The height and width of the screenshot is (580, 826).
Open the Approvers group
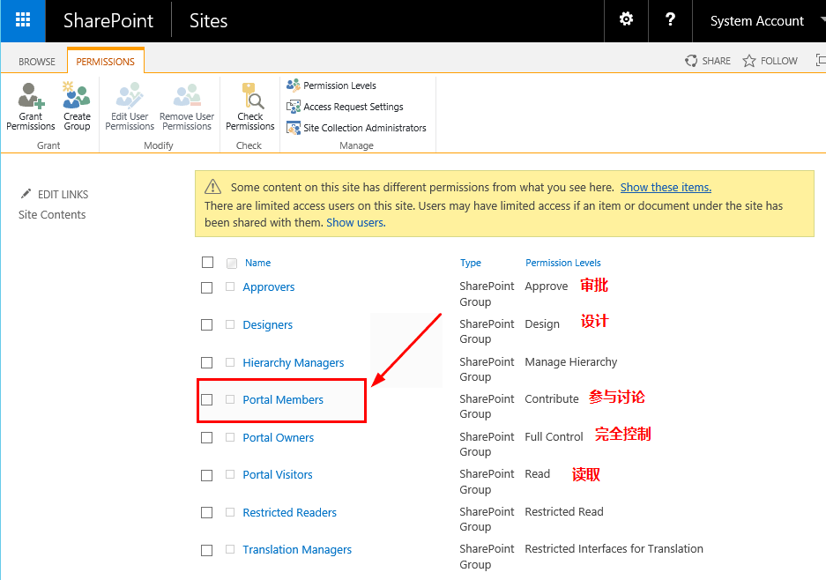[x=269, y=287]
